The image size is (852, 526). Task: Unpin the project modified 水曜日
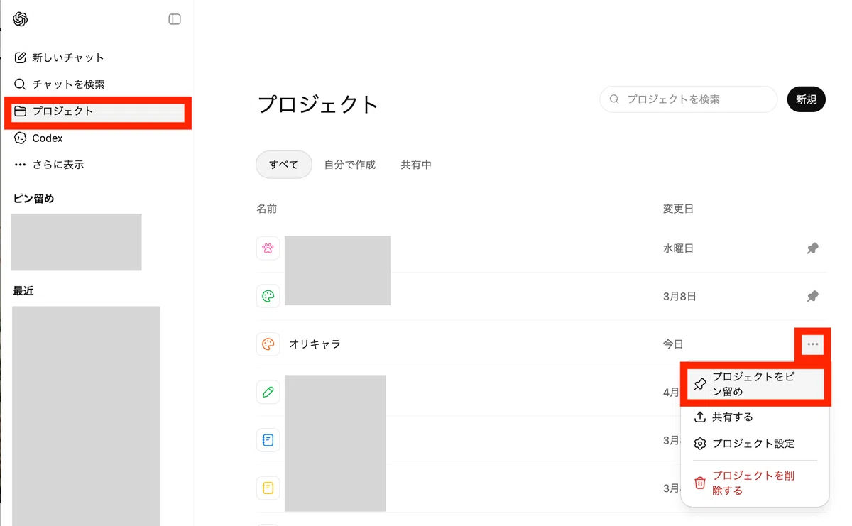813,248
